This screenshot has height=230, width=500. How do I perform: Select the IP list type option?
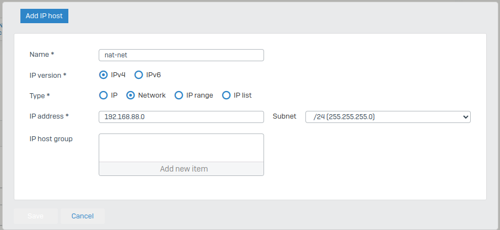(226, 95)
